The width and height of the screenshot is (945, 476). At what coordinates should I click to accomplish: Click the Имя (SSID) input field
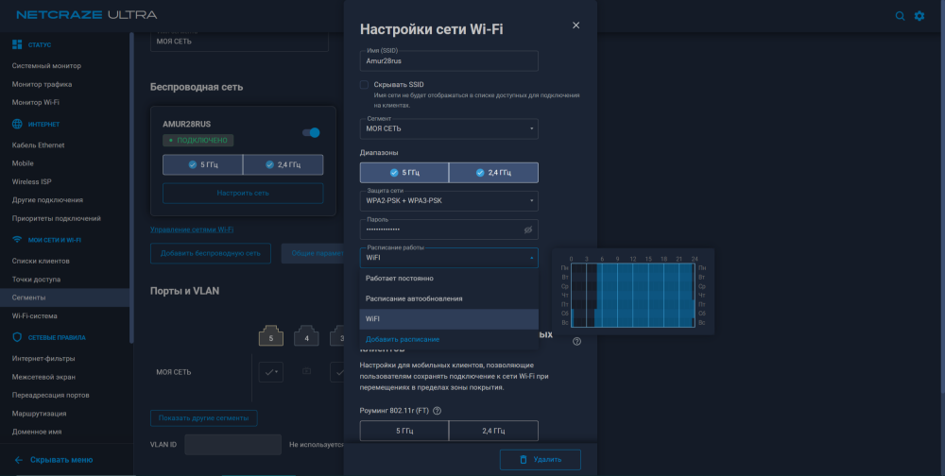pyautogui.click(x=449, y=60)
